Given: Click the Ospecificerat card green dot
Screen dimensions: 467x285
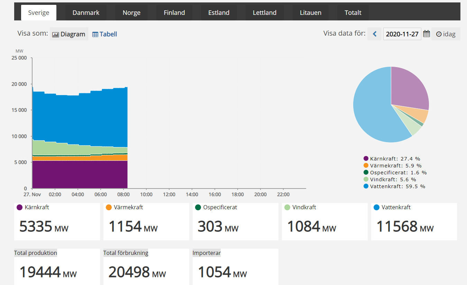Looking at the screenshot, I should coord(198,207).
